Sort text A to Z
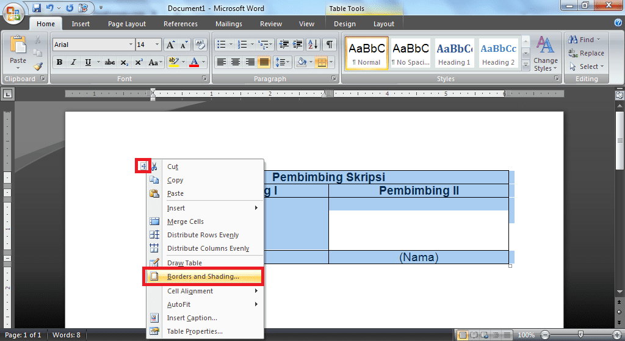The width and height of the screenshot is (625, 341). point(313,45)
